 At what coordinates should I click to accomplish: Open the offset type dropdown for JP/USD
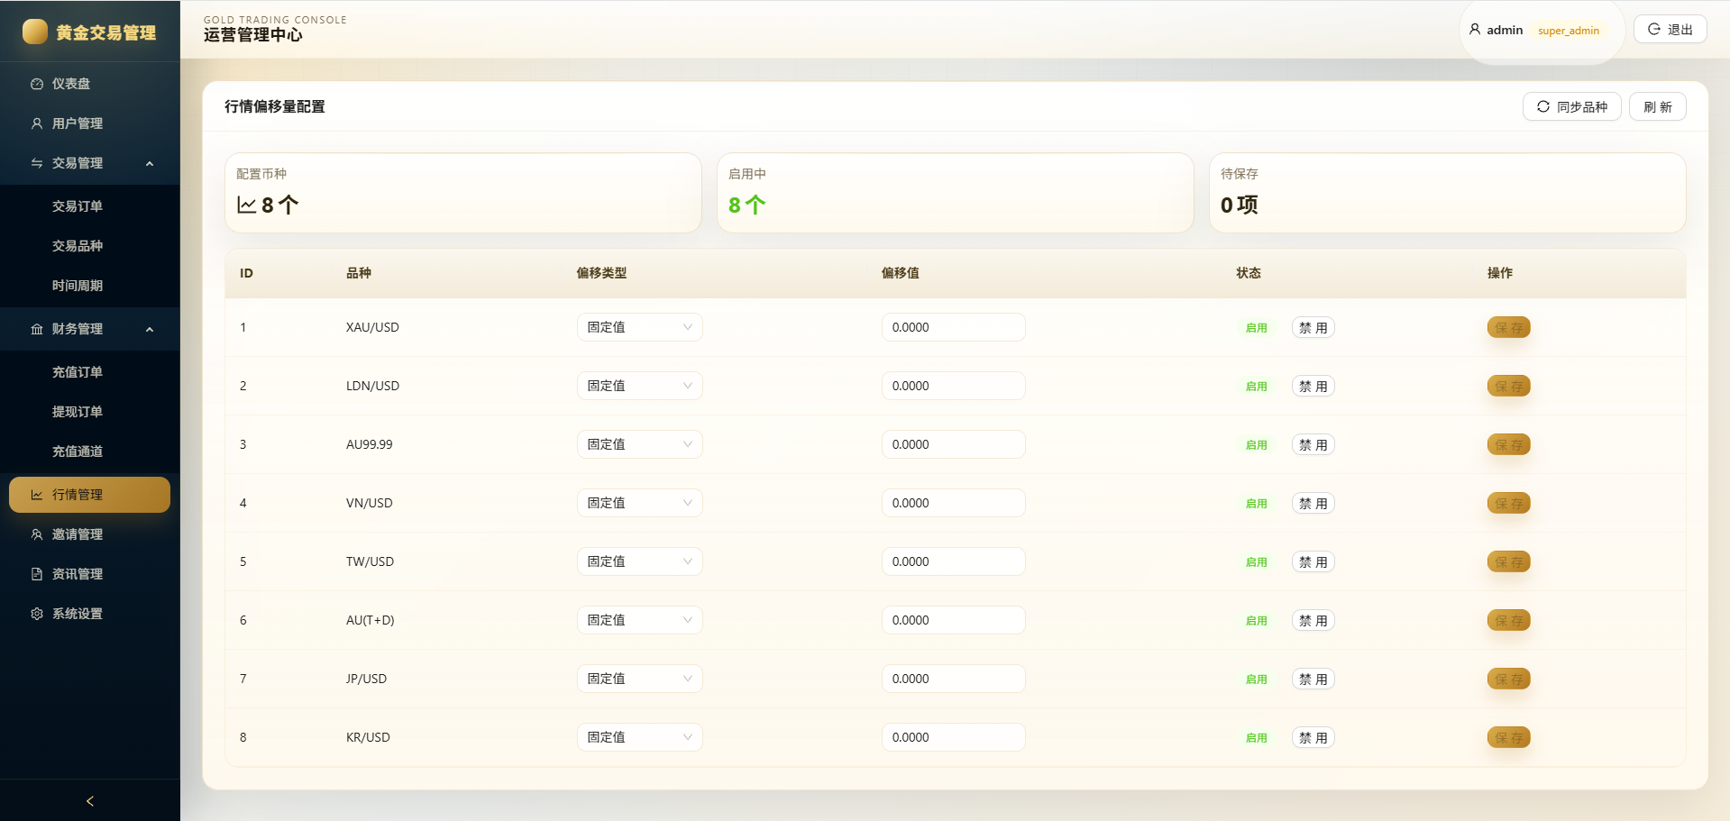coord(640,679)
